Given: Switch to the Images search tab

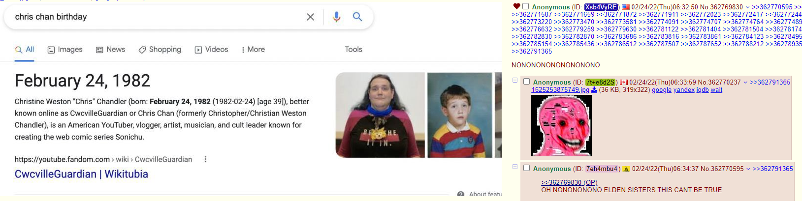Looking at the screenshot, I should [x=65, y=50].
